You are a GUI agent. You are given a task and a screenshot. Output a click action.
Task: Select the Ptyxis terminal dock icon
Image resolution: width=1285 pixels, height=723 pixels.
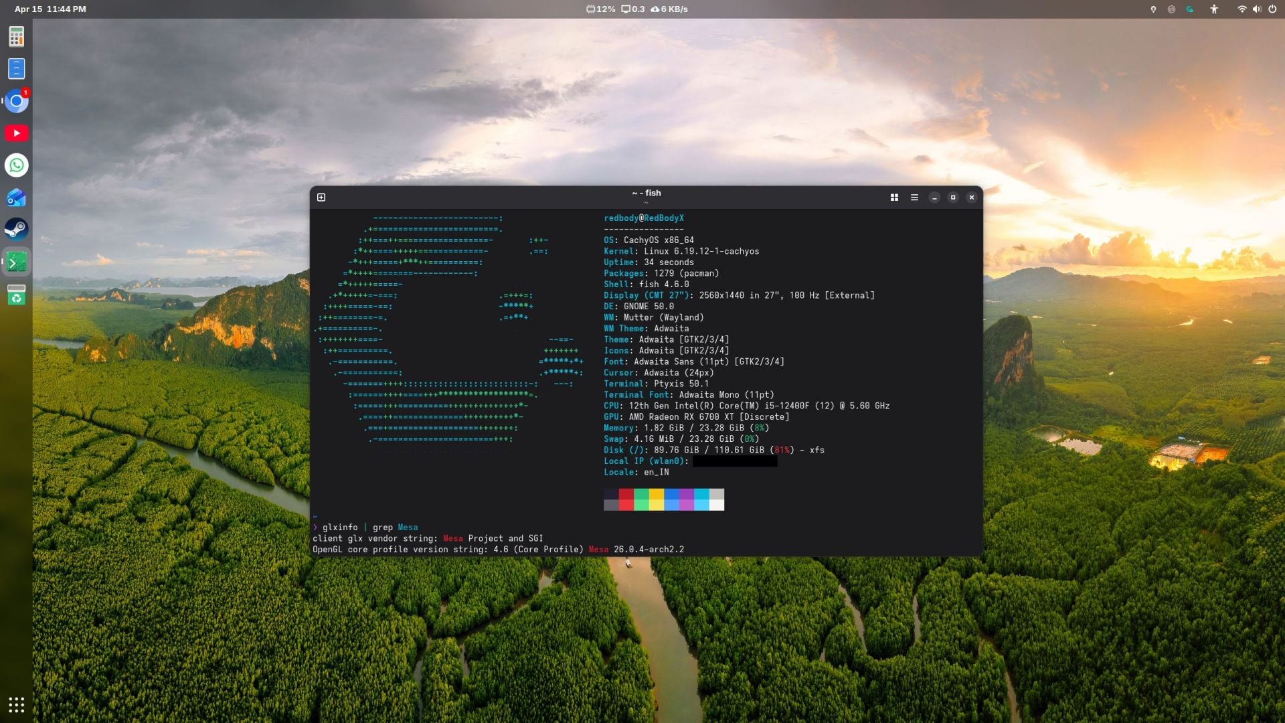pyautogui.click(x=16, y=262)
